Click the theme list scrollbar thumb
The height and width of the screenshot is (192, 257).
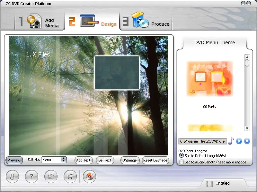[x=247, y=63]
